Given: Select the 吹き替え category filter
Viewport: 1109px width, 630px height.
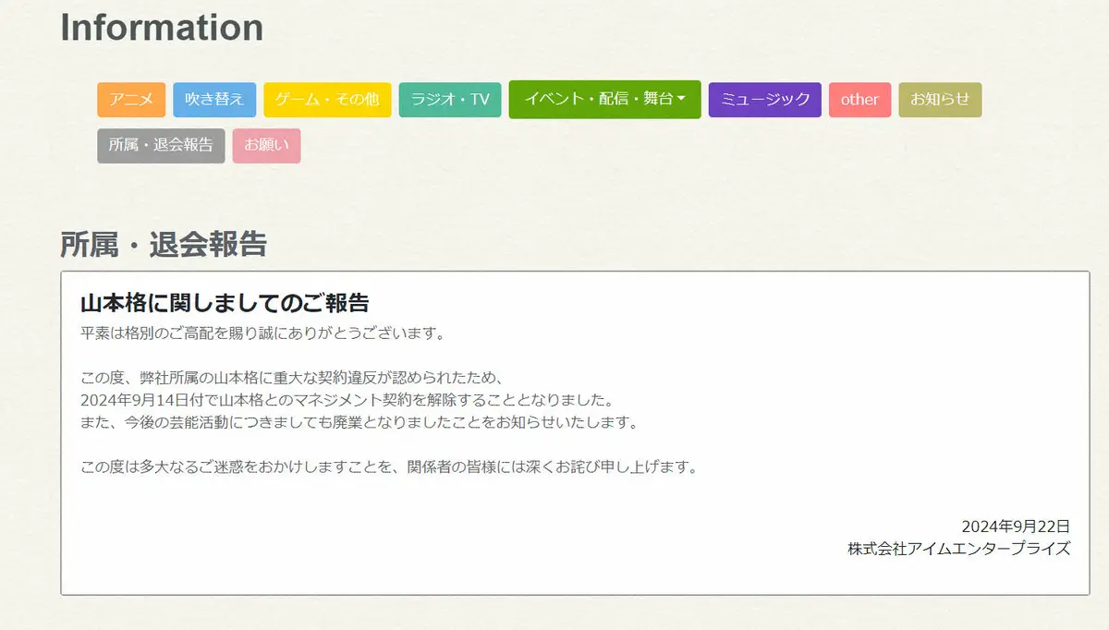Looking at the screenshot, I should (214, 99).
